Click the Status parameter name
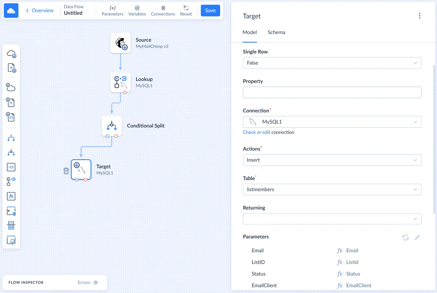 tap(258, 274)
